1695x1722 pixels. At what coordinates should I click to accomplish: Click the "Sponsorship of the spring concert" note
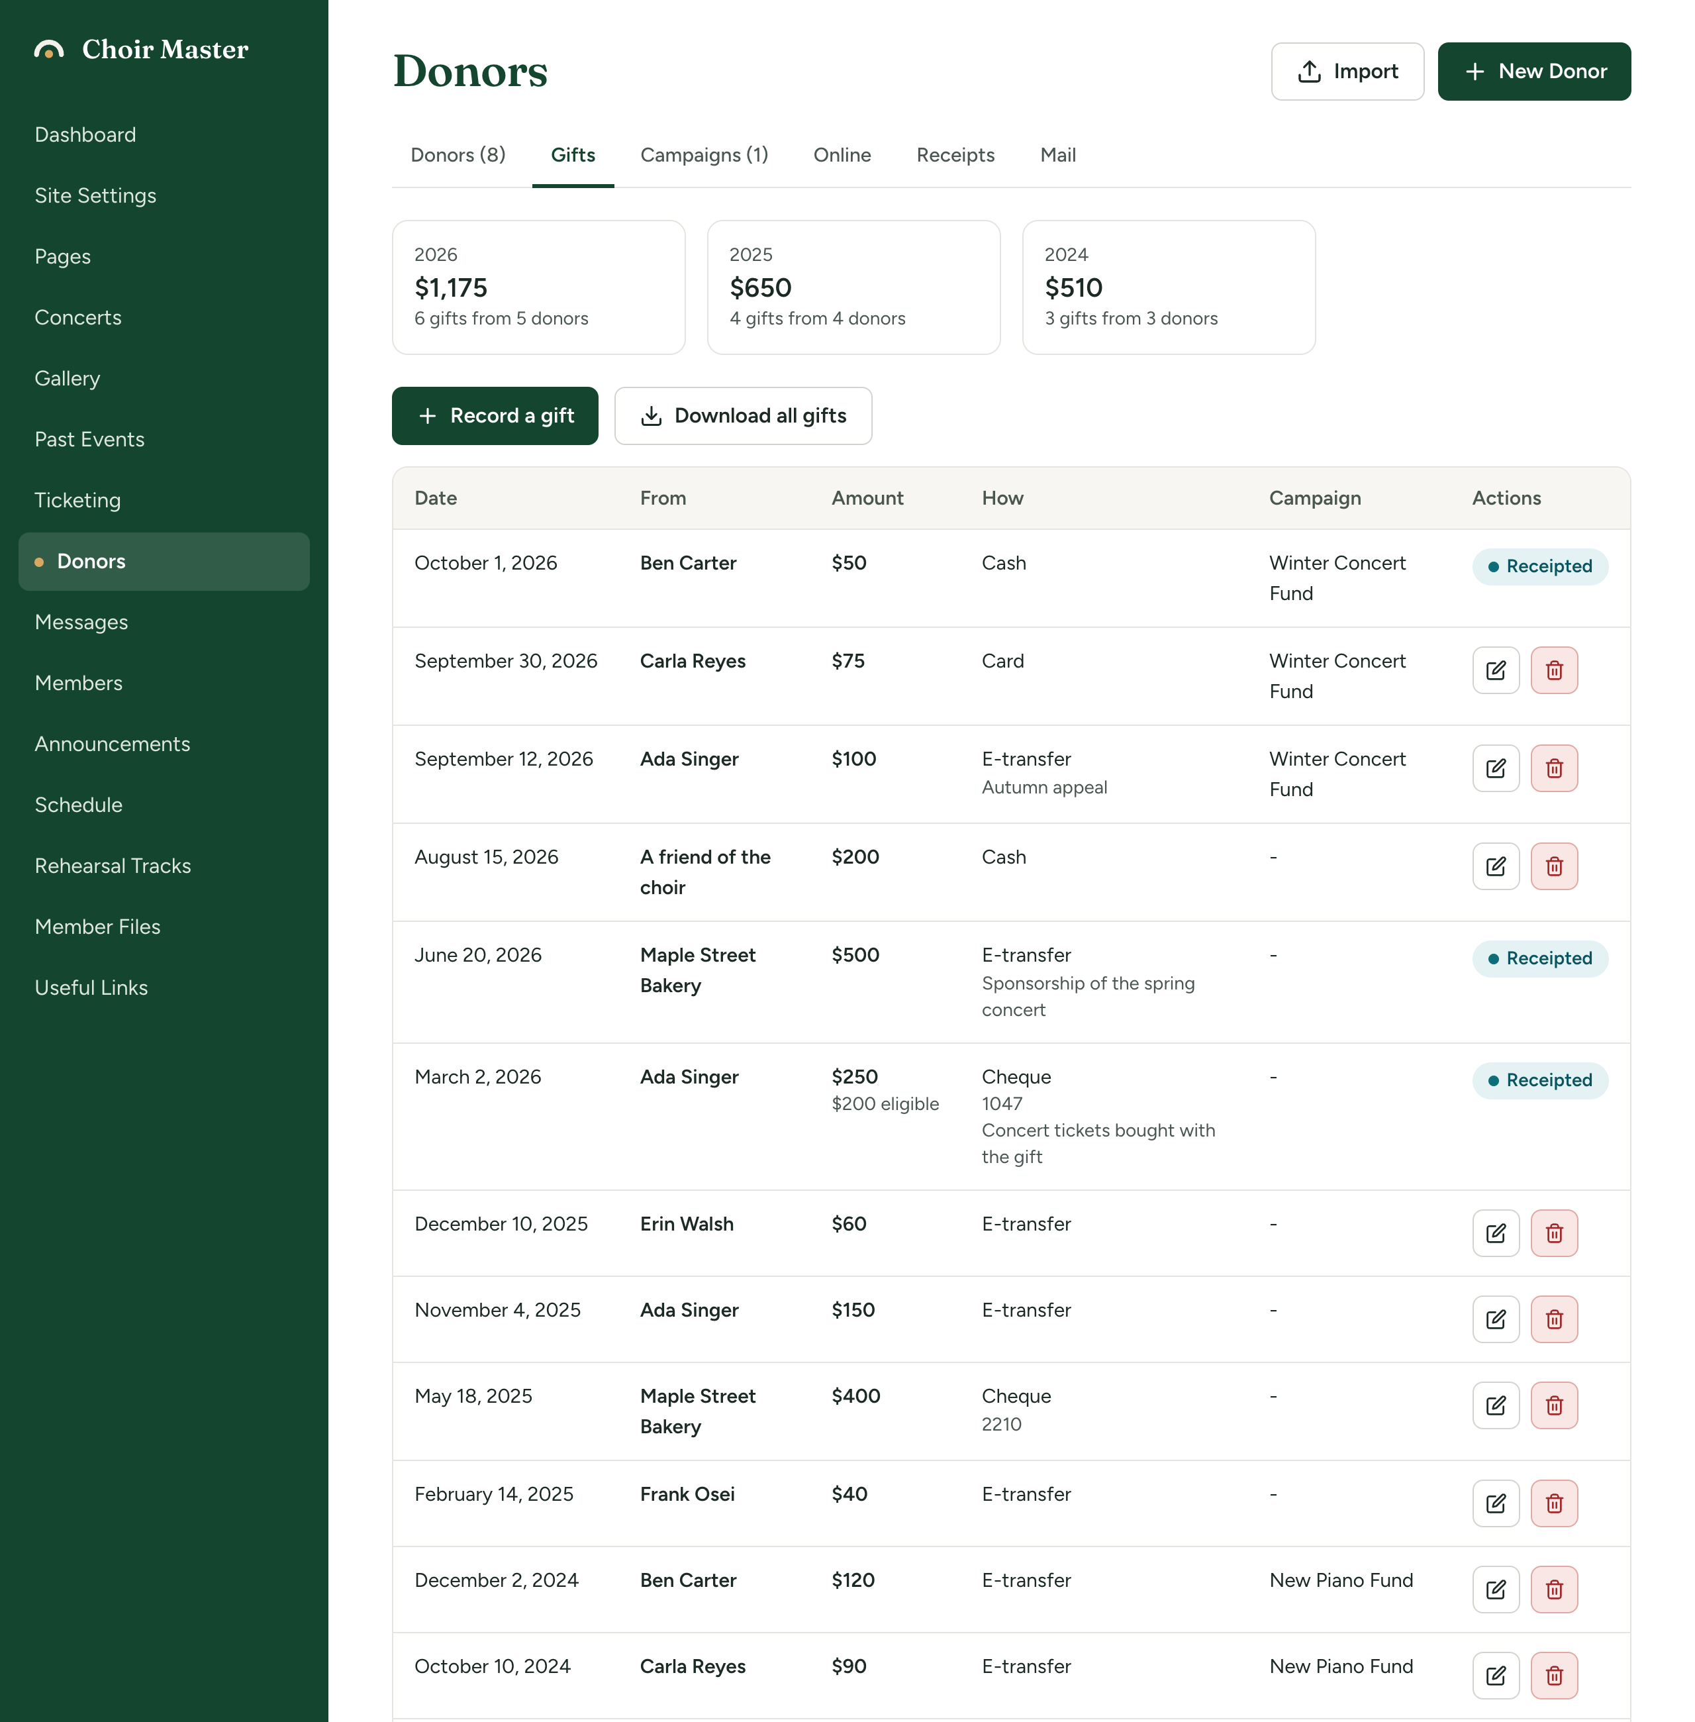1088,997
